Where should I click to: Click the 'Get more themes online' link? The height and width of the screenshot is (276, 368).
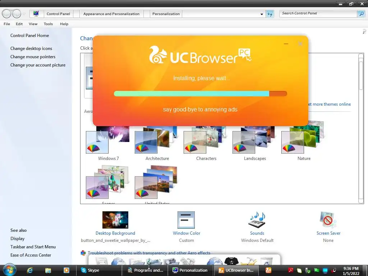(330, 104)
